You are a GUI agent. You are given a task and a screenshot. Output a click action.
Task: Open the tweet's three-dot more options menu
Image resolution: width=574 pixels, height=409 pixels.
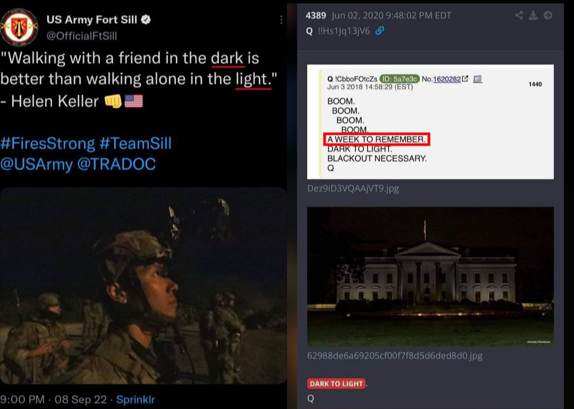point(281,20)
